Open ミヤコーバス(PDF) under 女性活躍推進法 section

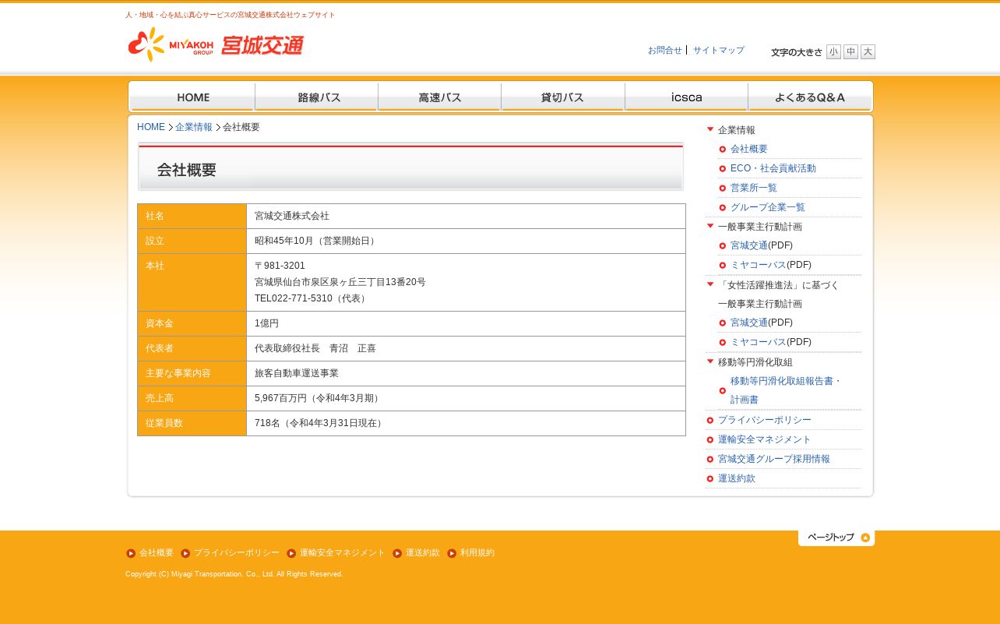[759, 342]
